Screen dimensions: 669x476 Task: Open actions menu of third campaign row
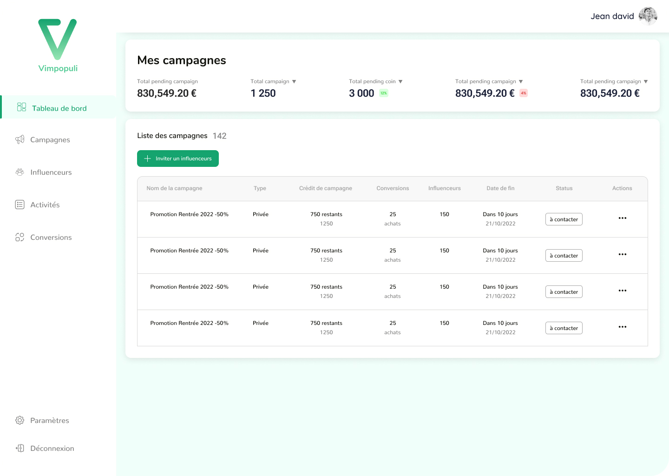click(623, 291)
